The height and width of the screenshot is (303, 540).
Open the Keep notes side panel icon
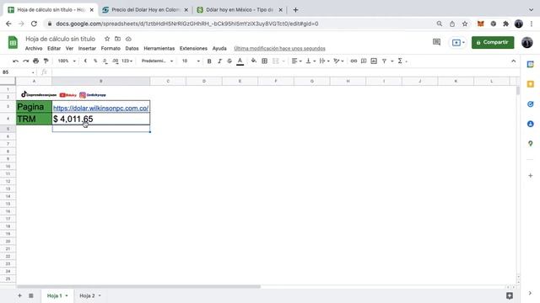point(531,84)
